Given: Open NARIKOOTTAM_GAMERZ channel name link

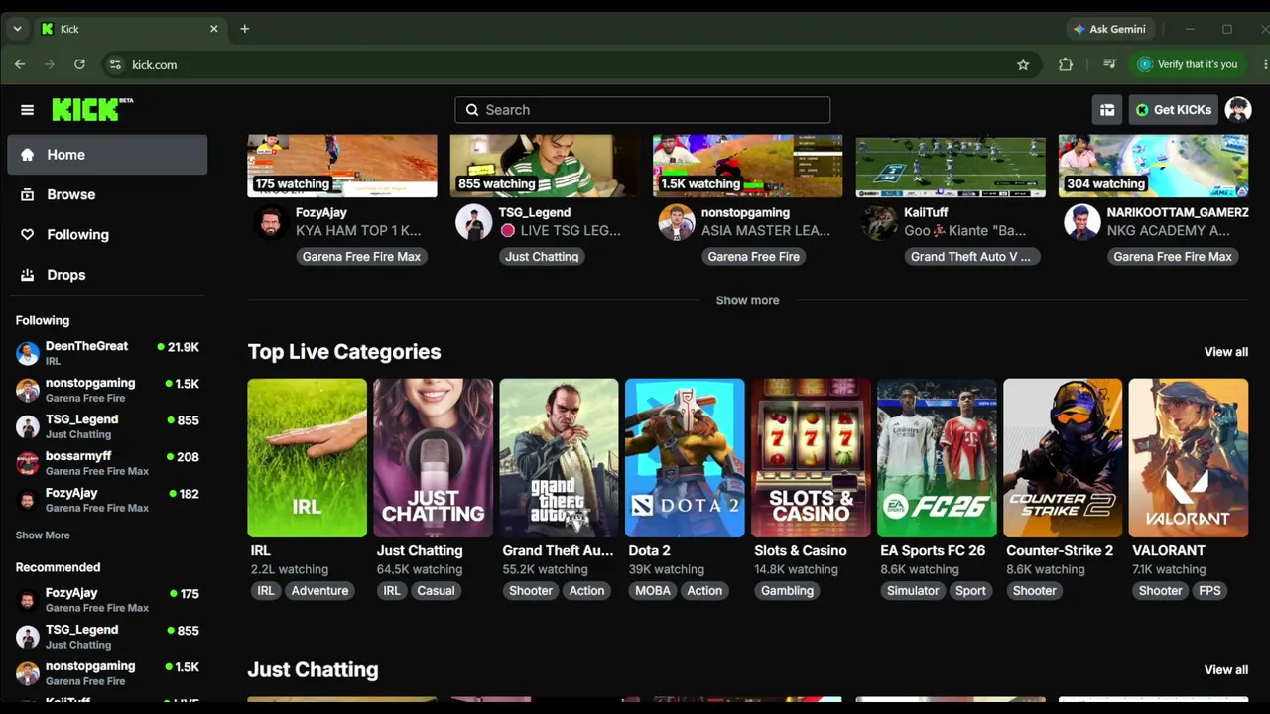Looking at the screenshot, I should [x=1178, y=213].
